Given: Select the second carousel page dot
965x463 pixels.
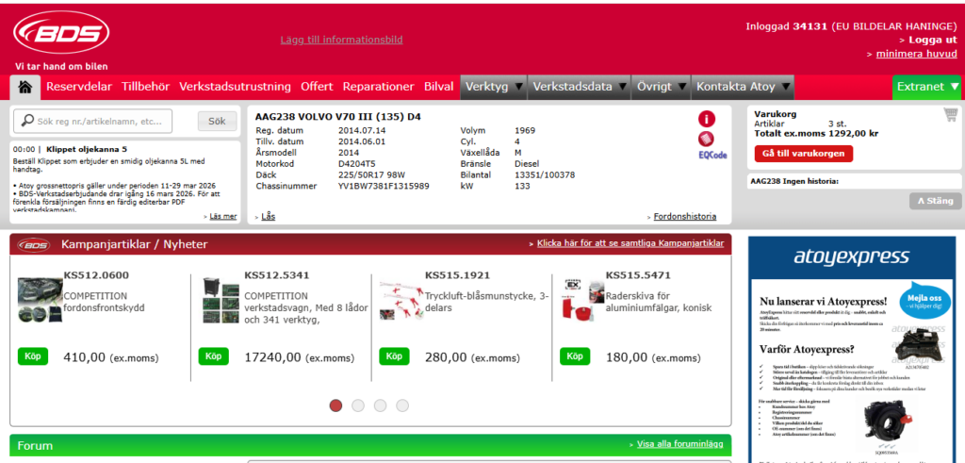Looking at the screenshot, I should tap(358, 405).
